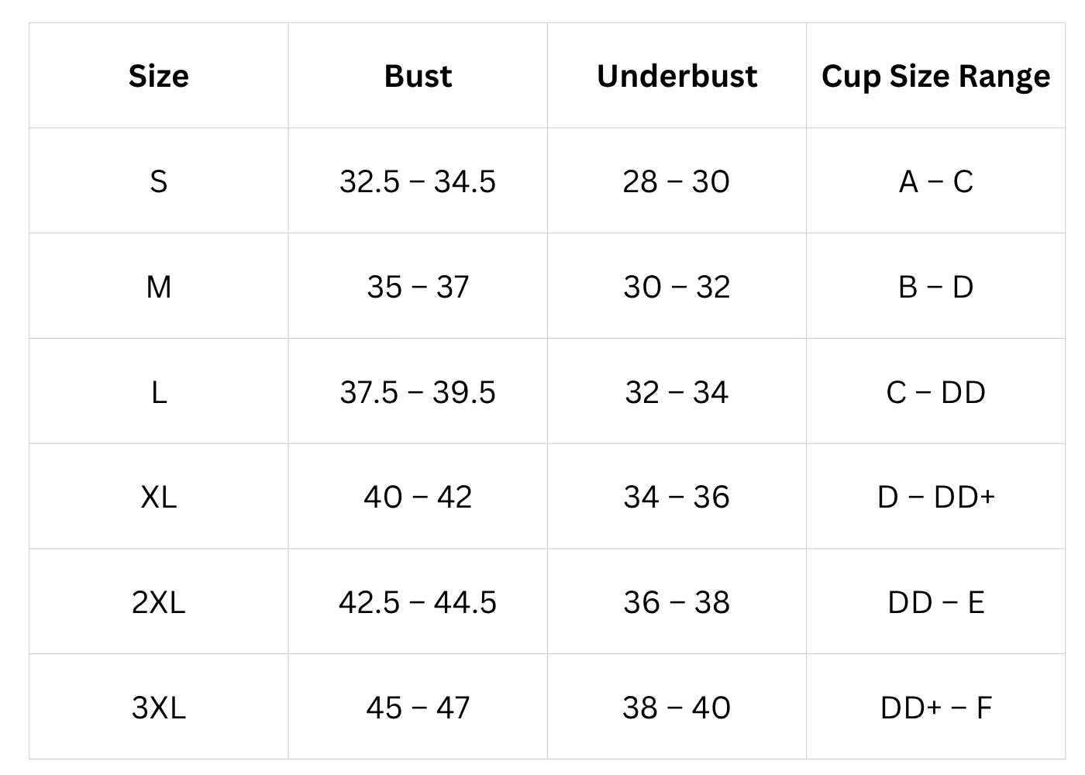Screen dimensions: 1085x775
Task: Select the 2XL size cell
Action: (158, 602)
